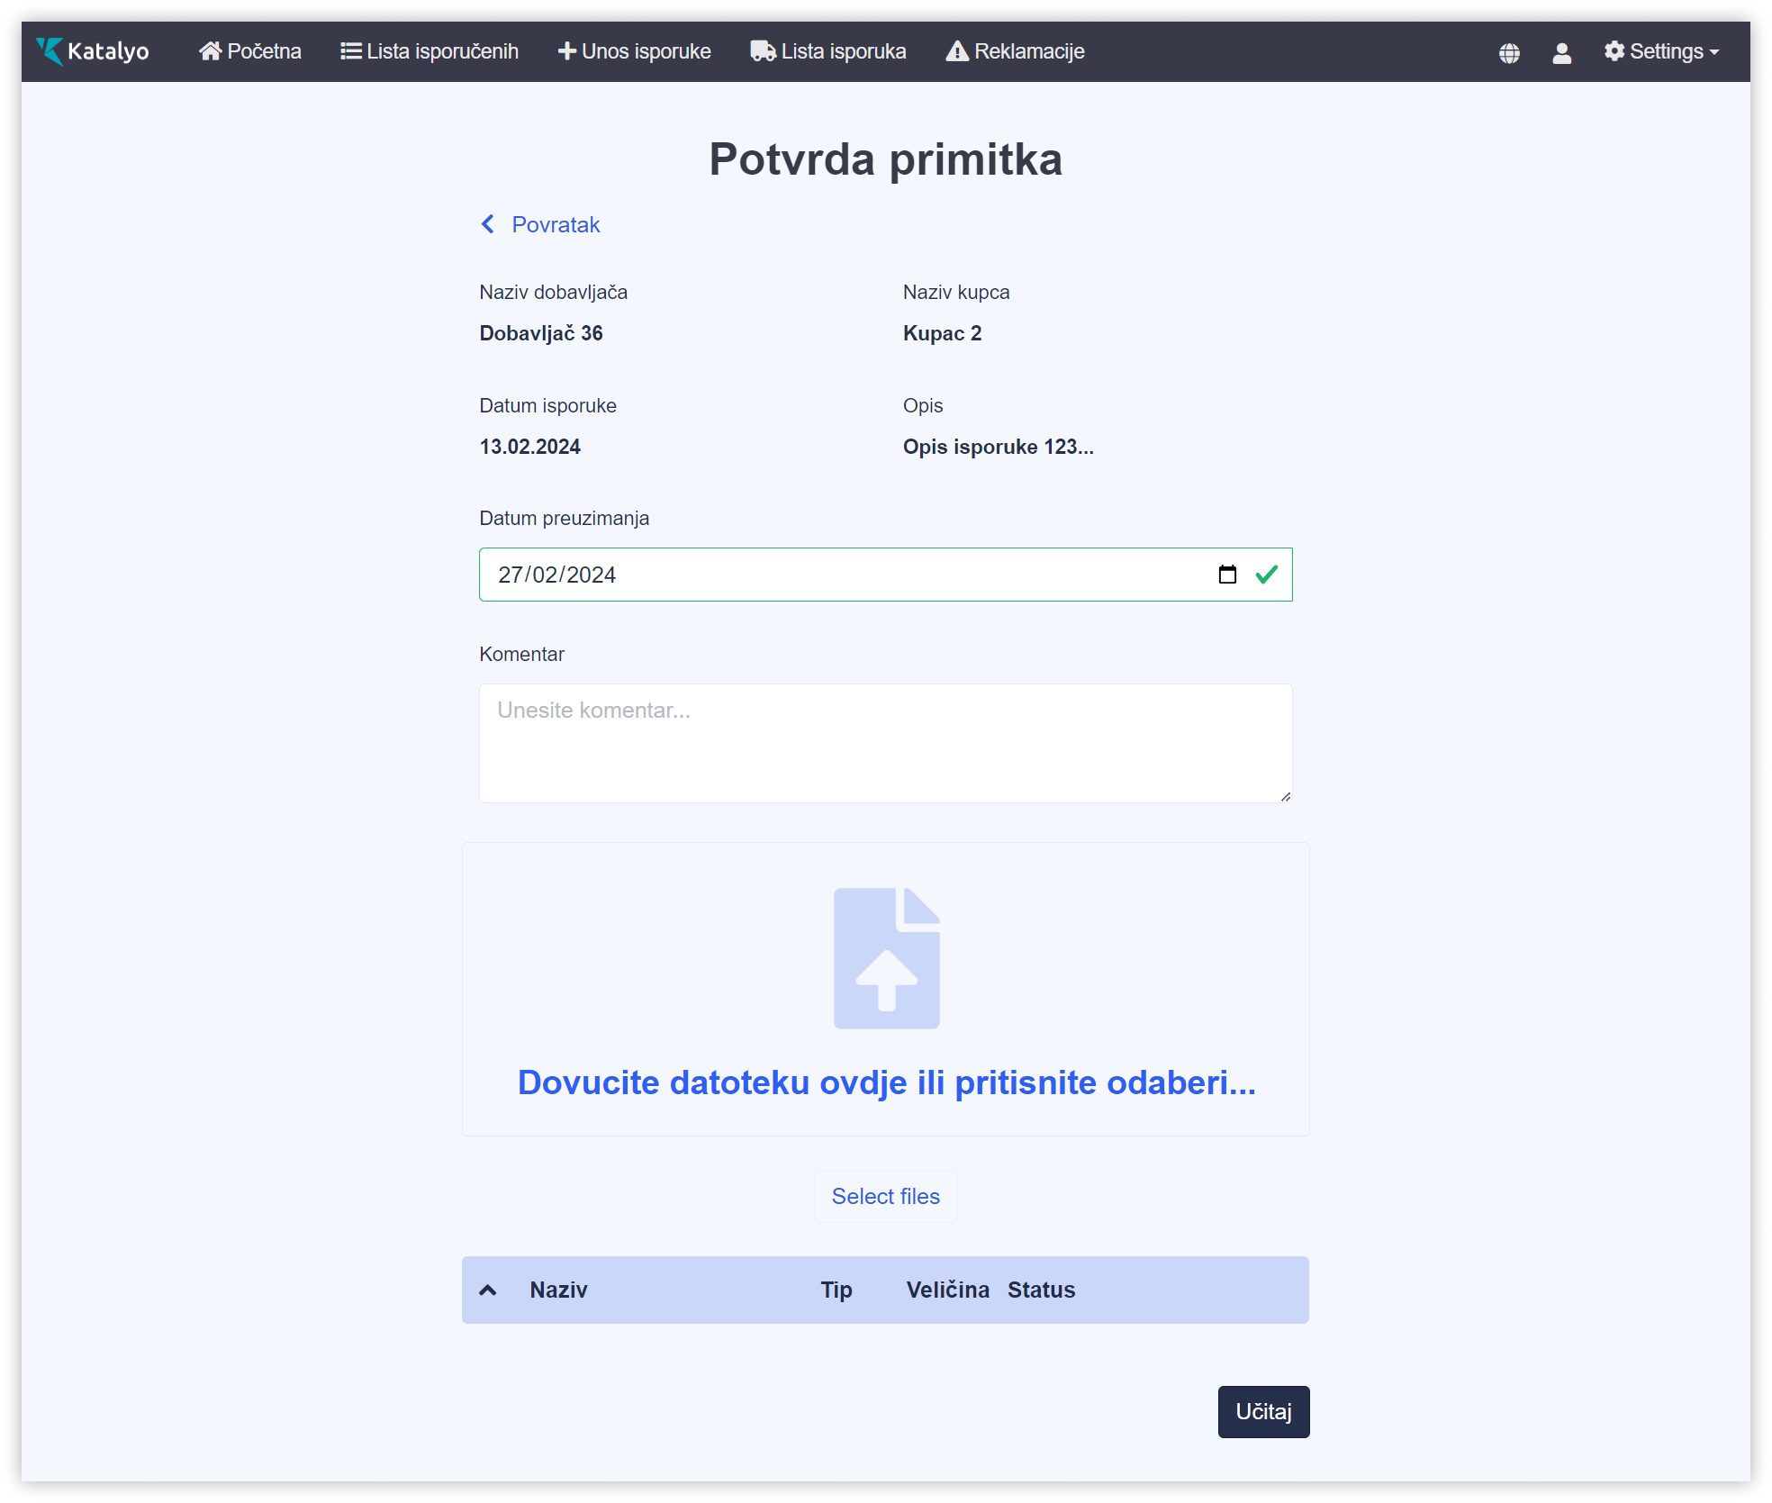Click the back chevron icon beside Povratak
The height and width of the screenshot is (1503, 1772).
tap(488, 224)
